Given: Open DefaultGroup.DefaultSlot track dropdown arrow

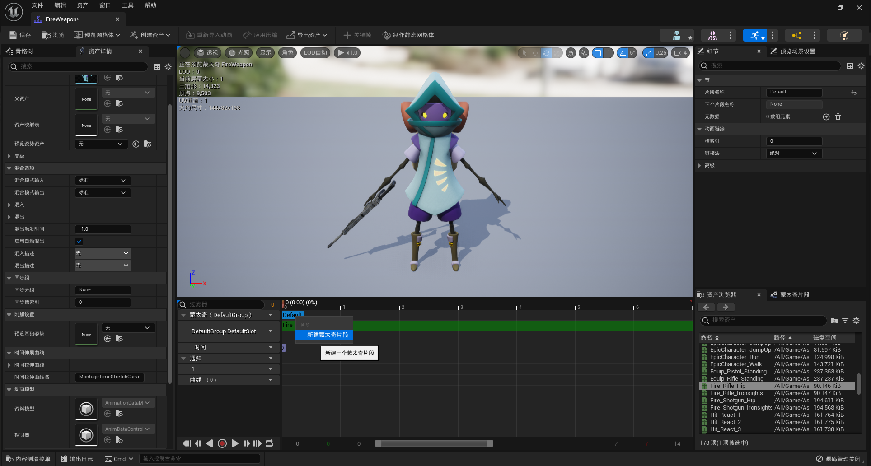Looking at the screenshot, I should click(271, 331).
